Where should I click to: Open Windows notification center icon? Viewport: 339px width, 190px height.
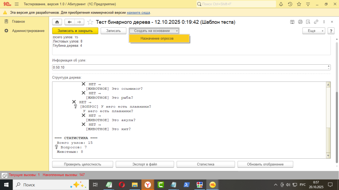pos(330,185)
